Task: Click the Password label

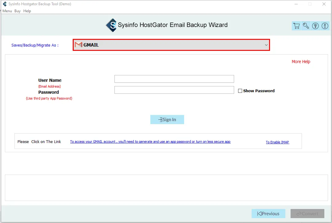Action: 48,92
